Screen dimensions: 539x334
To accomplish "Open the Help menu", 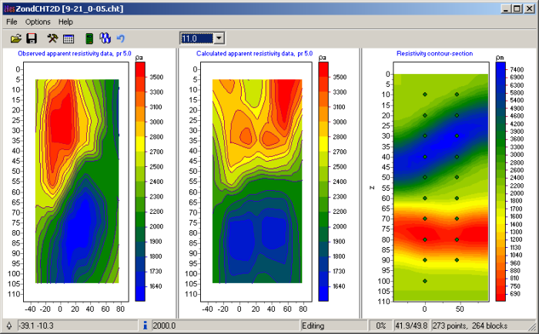I will click(65, 22).
